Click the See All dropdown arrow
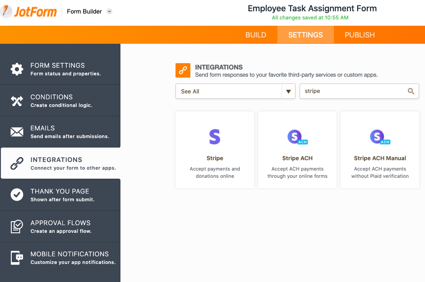 (288, 92)
